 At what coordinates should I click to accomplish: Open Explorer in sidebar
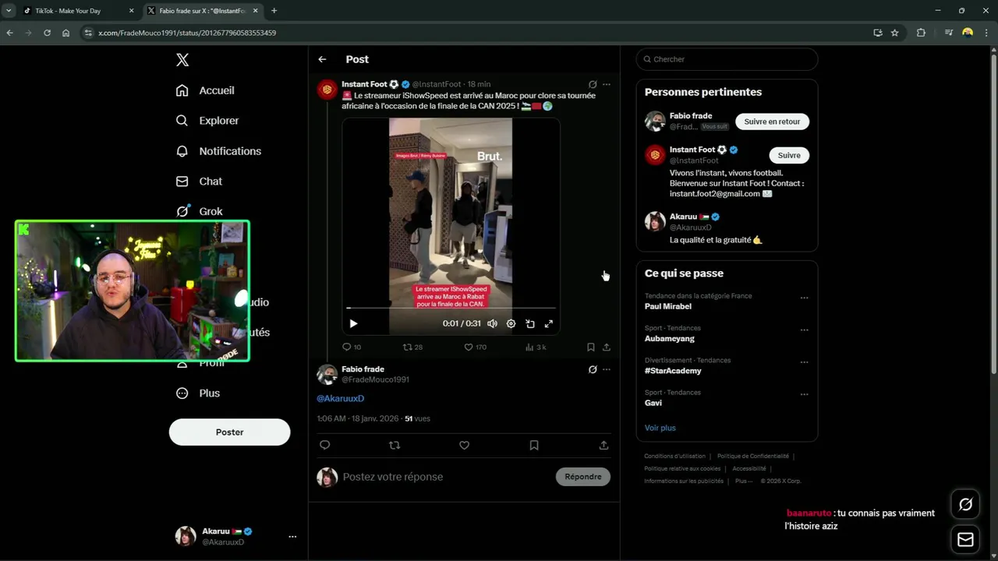coord(208,121)
